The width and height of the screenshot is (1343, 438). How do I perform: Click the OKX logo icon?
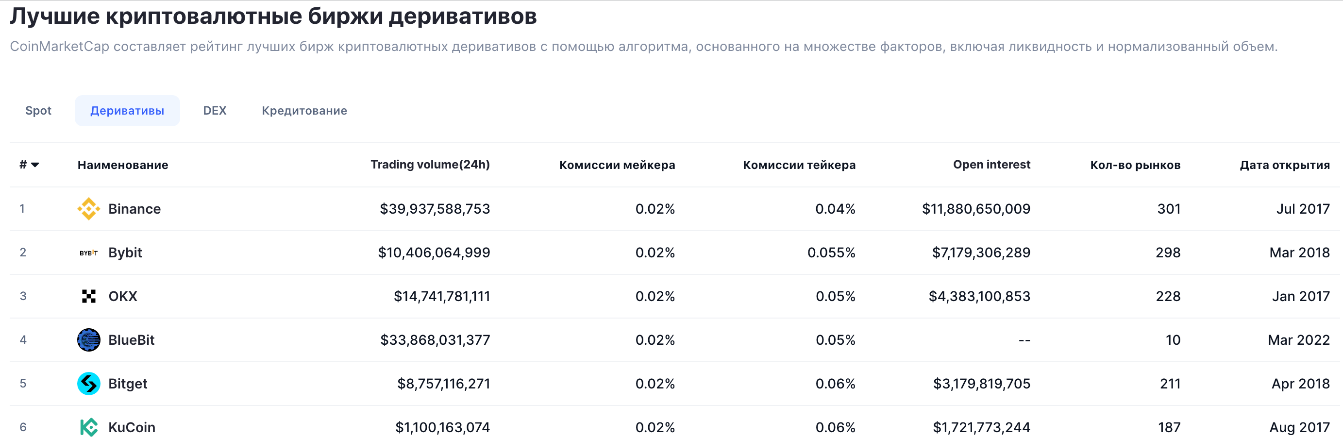click(89, 297)
